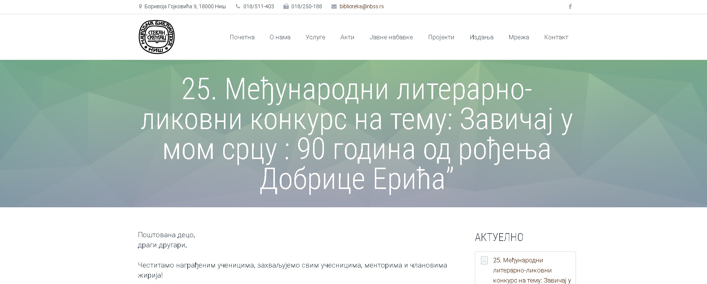Image resolution: width=707 pixels, height=284 pixels.
Task: Expand the Услуге menu
Action: click(x=315, y=37)
